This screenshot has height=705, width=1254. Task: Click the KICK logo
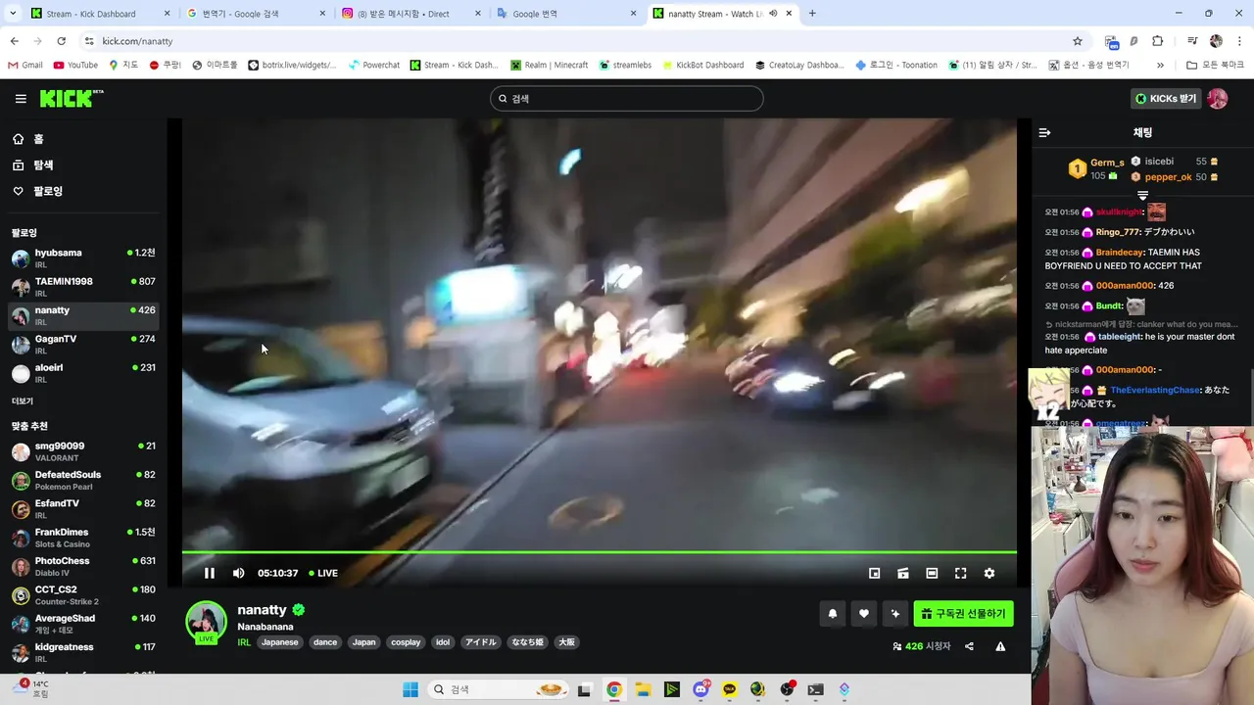[x=71, y=98]
